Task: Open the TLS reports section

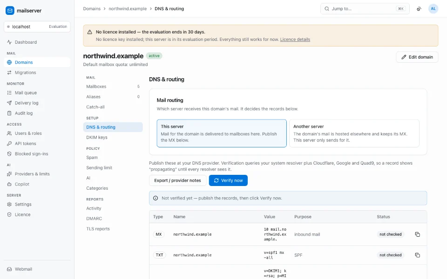Action: (113, 229)
